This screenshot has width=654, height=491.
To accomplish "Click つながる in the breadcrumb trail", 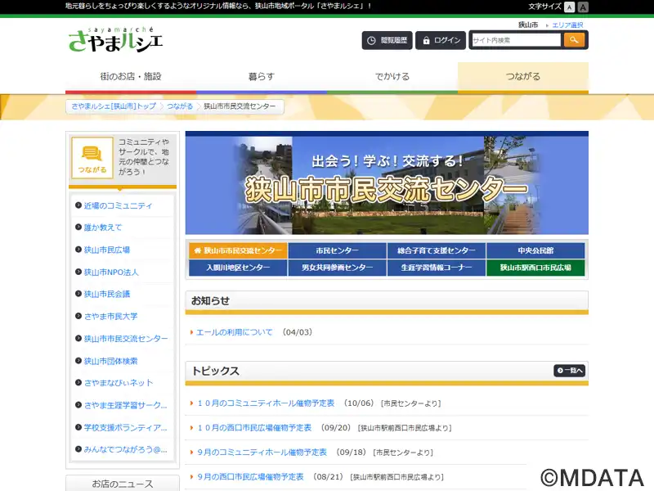I will (180, 106).
